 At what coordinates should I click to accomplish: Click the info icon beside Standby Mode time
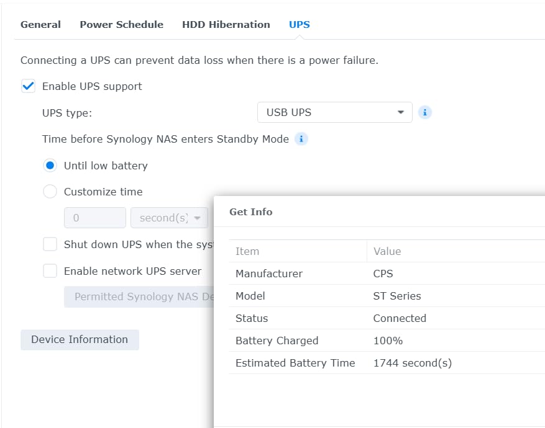point(301,139)
